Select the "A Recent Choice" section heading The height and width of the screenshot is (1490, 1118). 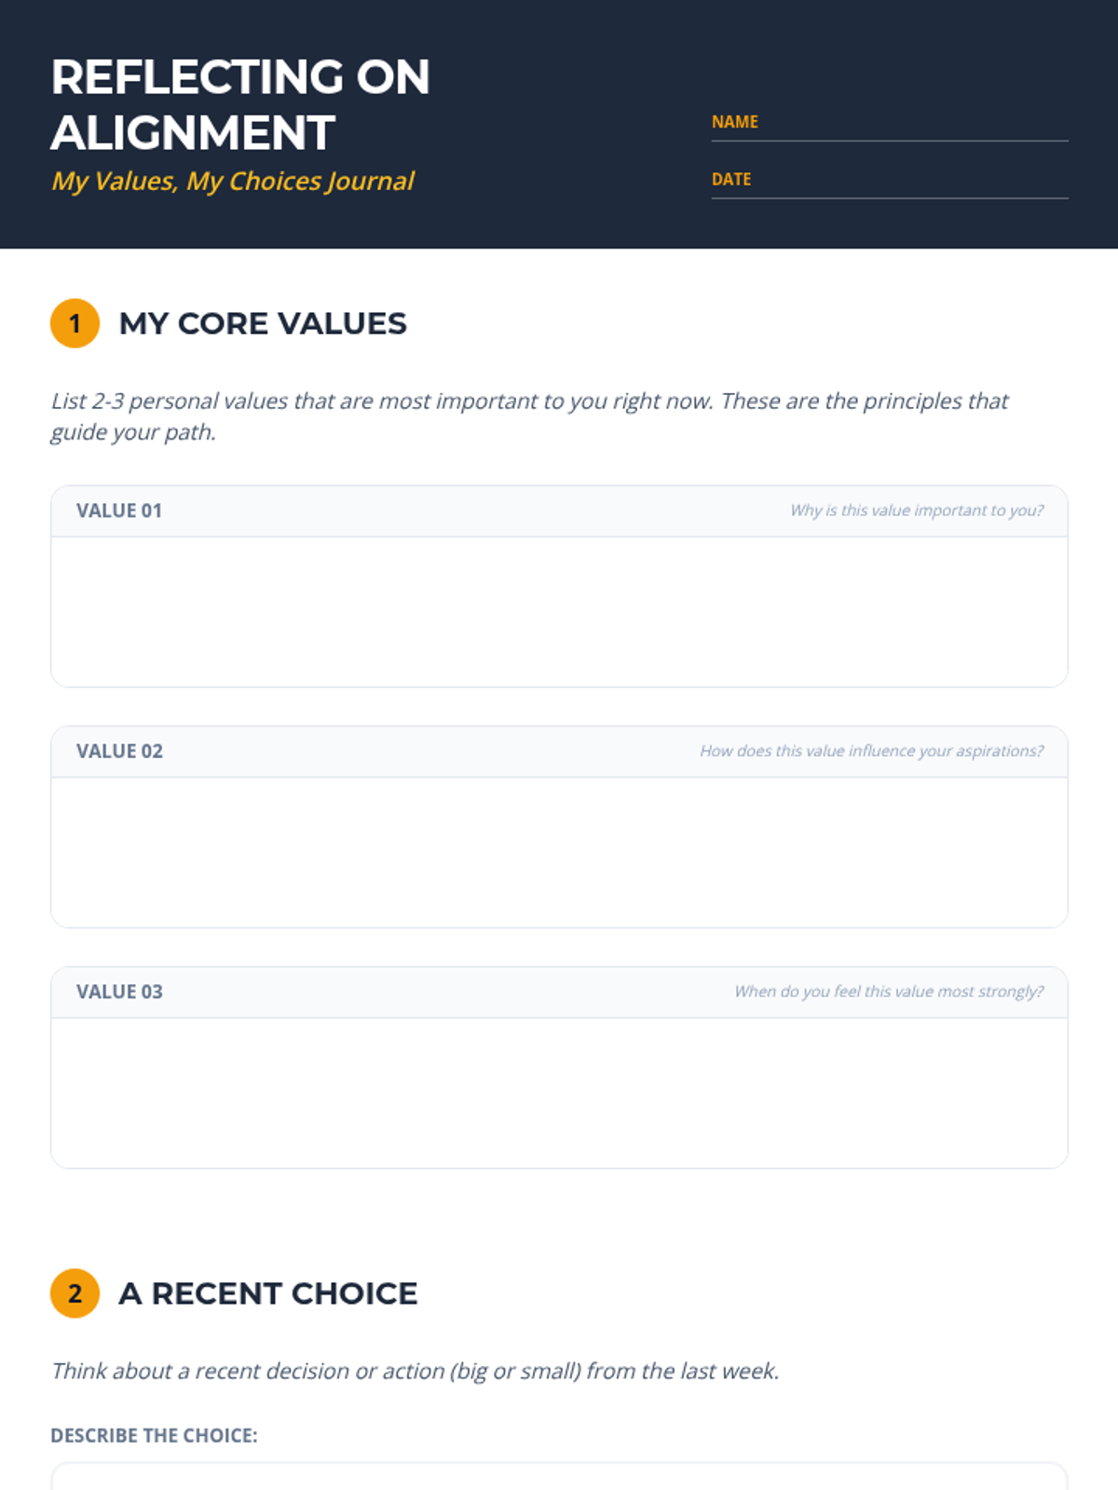[x=268, y=1294]
